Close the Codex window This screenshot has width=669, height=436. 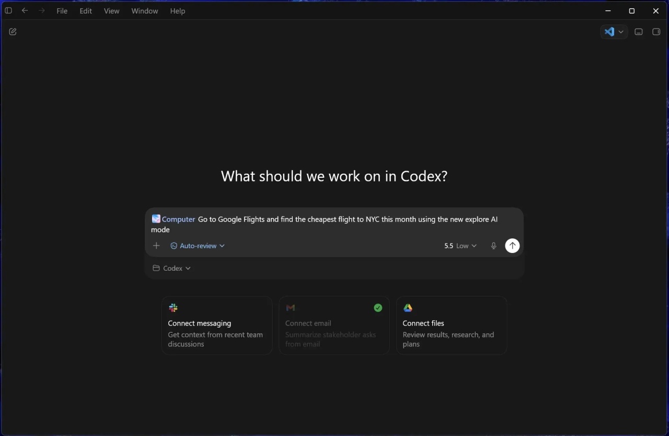point(656,11)
